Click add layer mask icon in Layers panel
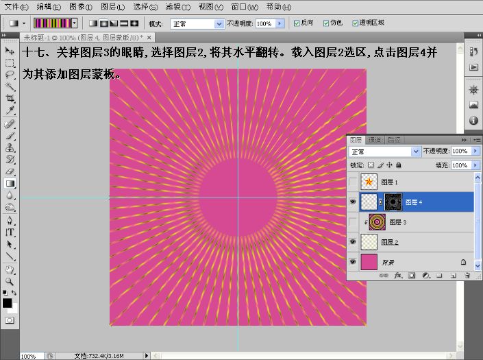This screenshot has height=360, width=483. tap(412, 276)
